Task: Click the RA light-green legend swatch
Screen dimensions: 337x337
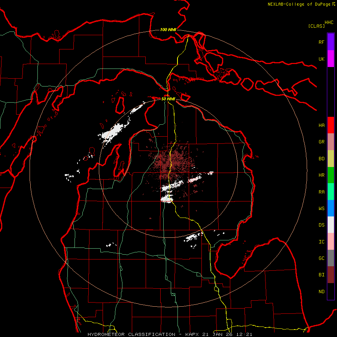Action: tap(331, 192)
